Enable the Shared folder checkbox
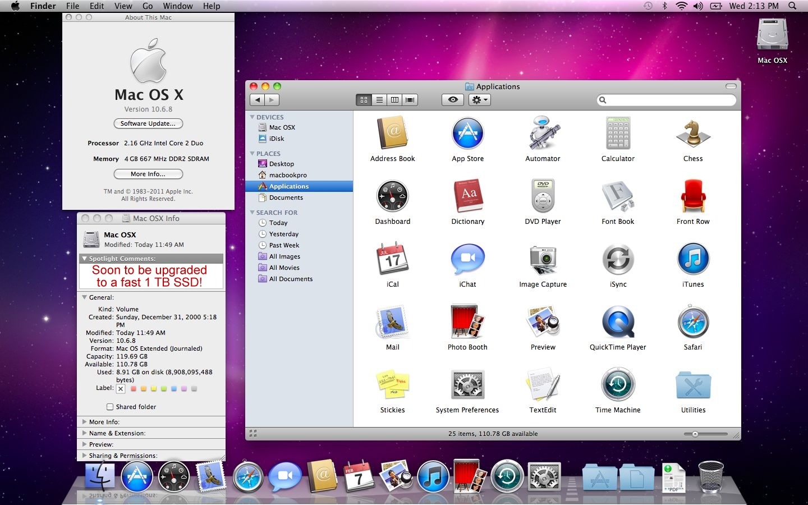 [110, 407]
